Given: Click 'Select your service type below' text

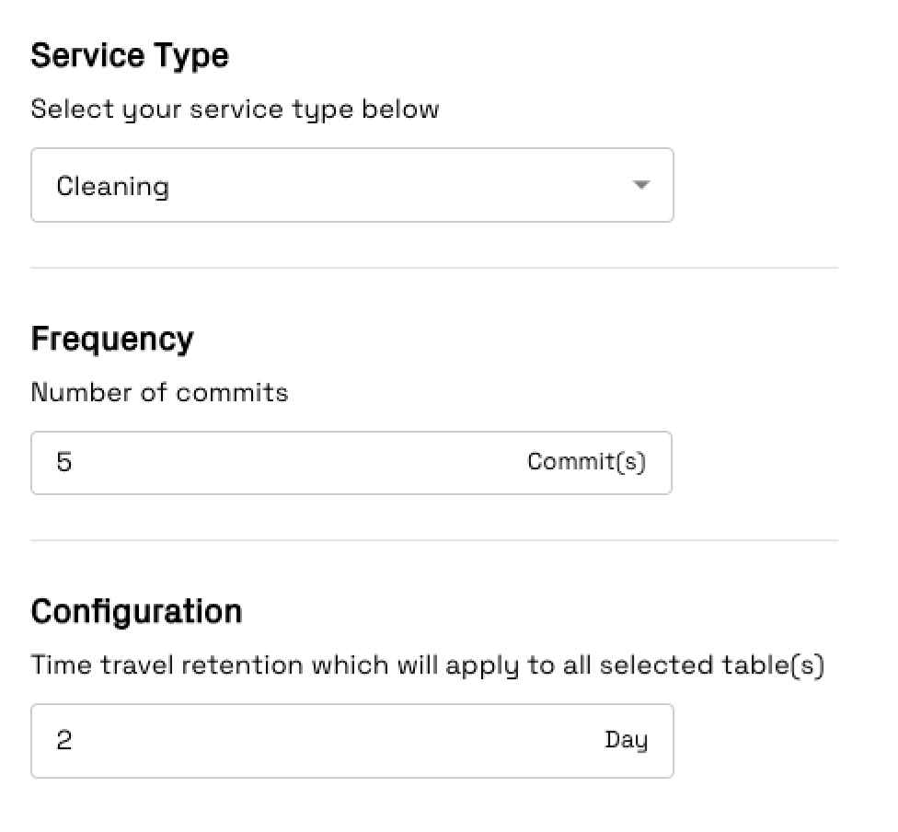Looking at the screenshot, I should coord(235,110).
